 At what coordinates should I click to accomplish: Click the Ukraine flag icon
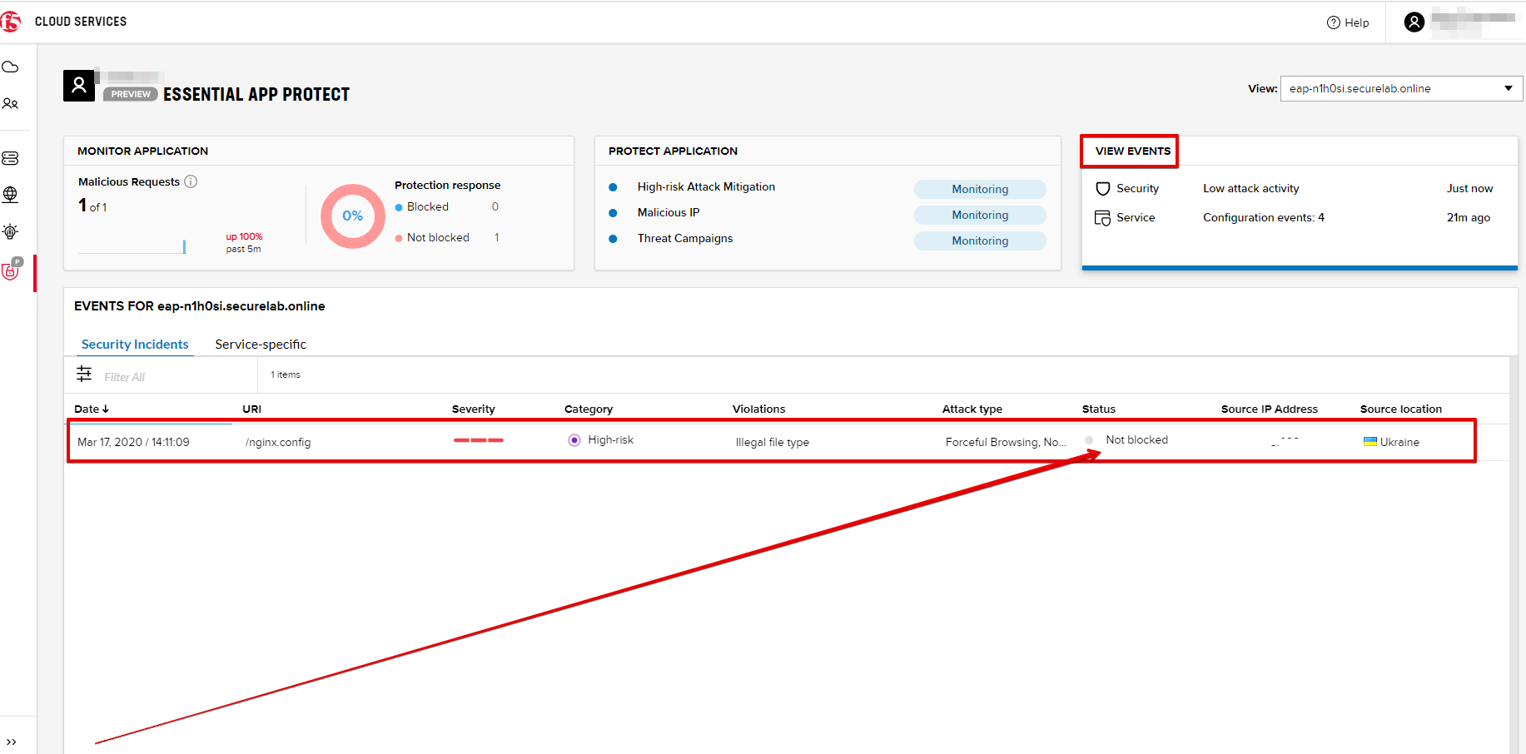[x=1369, y=442]
